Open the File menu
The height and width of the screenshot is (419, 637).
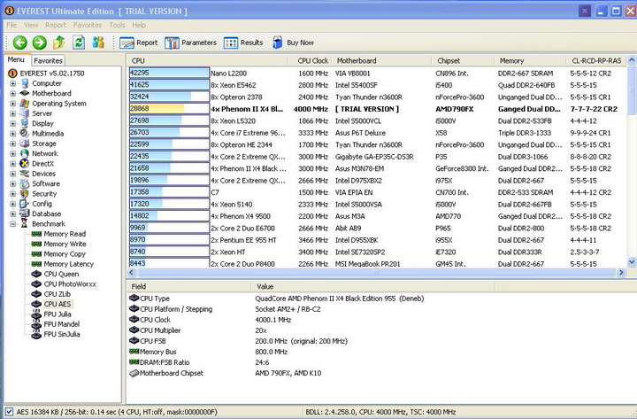pos(12,25)
